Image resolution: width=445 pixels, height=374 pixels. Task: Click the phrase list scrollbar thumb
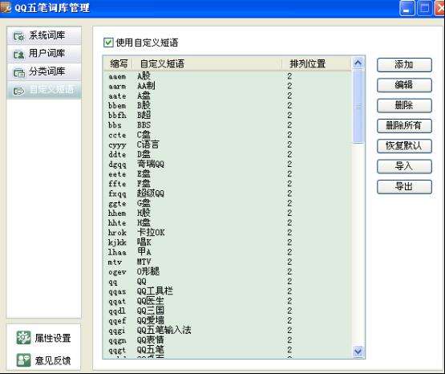[x=358, y=107]
